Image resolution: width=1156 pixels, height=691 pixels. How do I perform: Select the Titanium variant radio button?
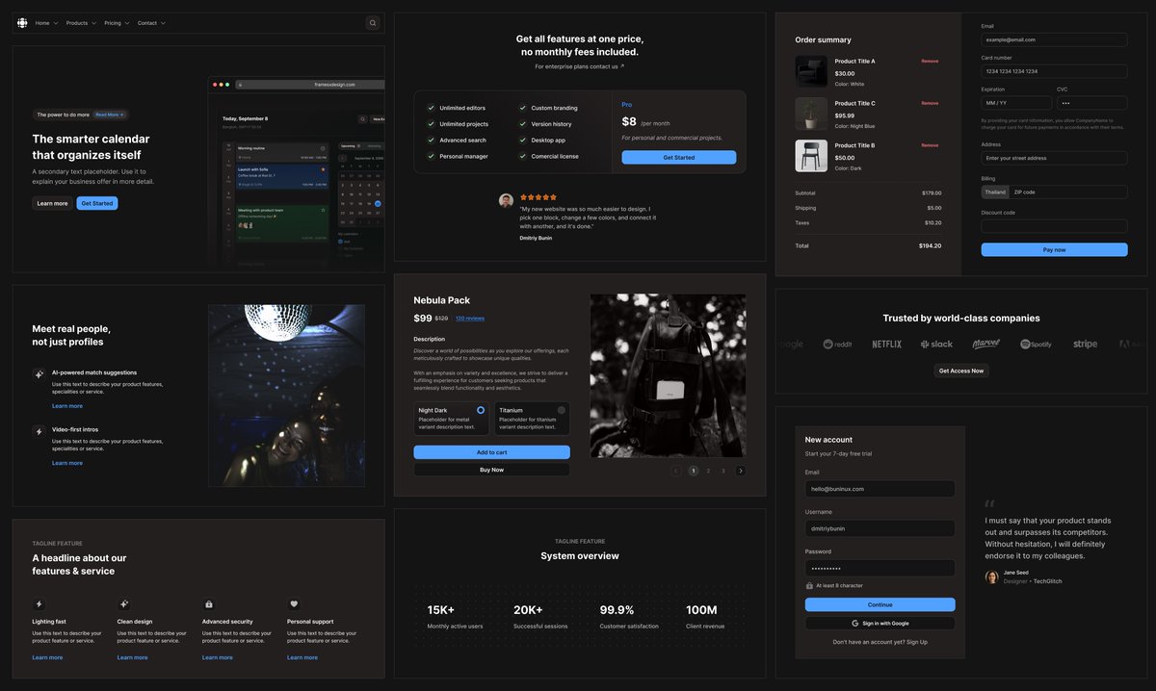point(562,410)
